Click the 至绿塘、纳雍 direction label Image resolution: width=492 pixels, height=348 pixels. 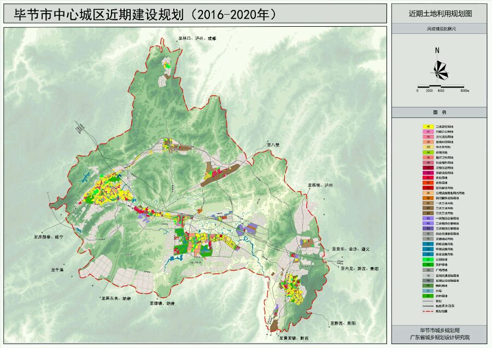[x=162, y=304]
